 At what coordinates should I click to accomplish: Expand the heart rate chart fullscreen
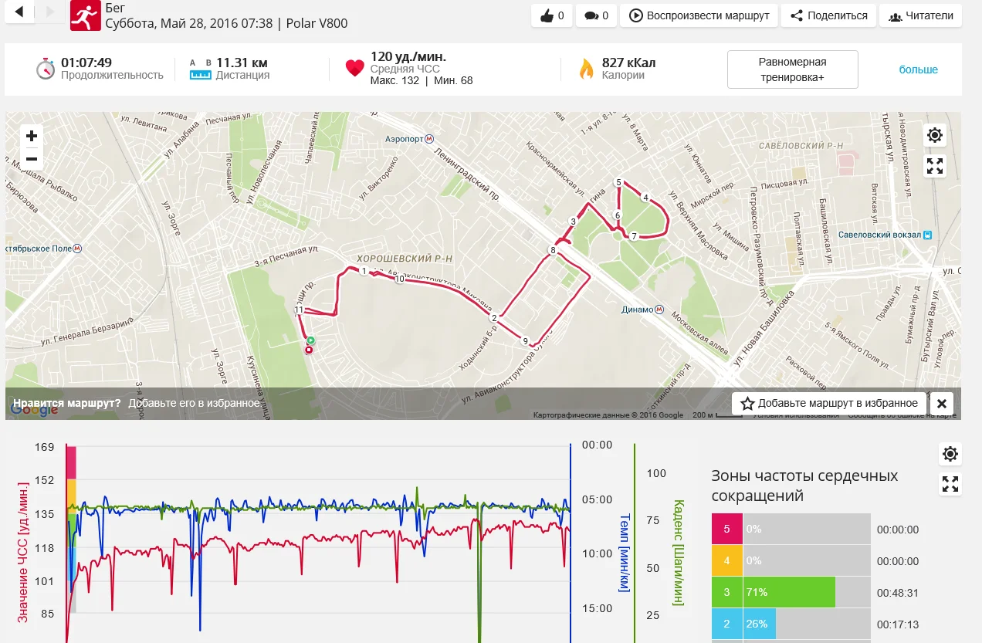pos(950,484)
